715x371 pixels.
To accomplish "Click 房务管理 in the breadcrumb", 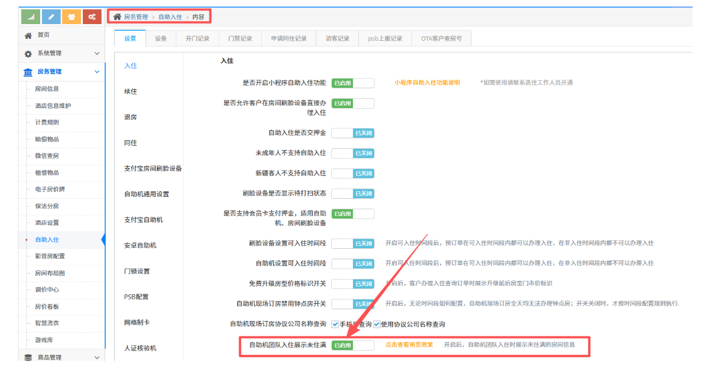I will click(x=136, y=17).
